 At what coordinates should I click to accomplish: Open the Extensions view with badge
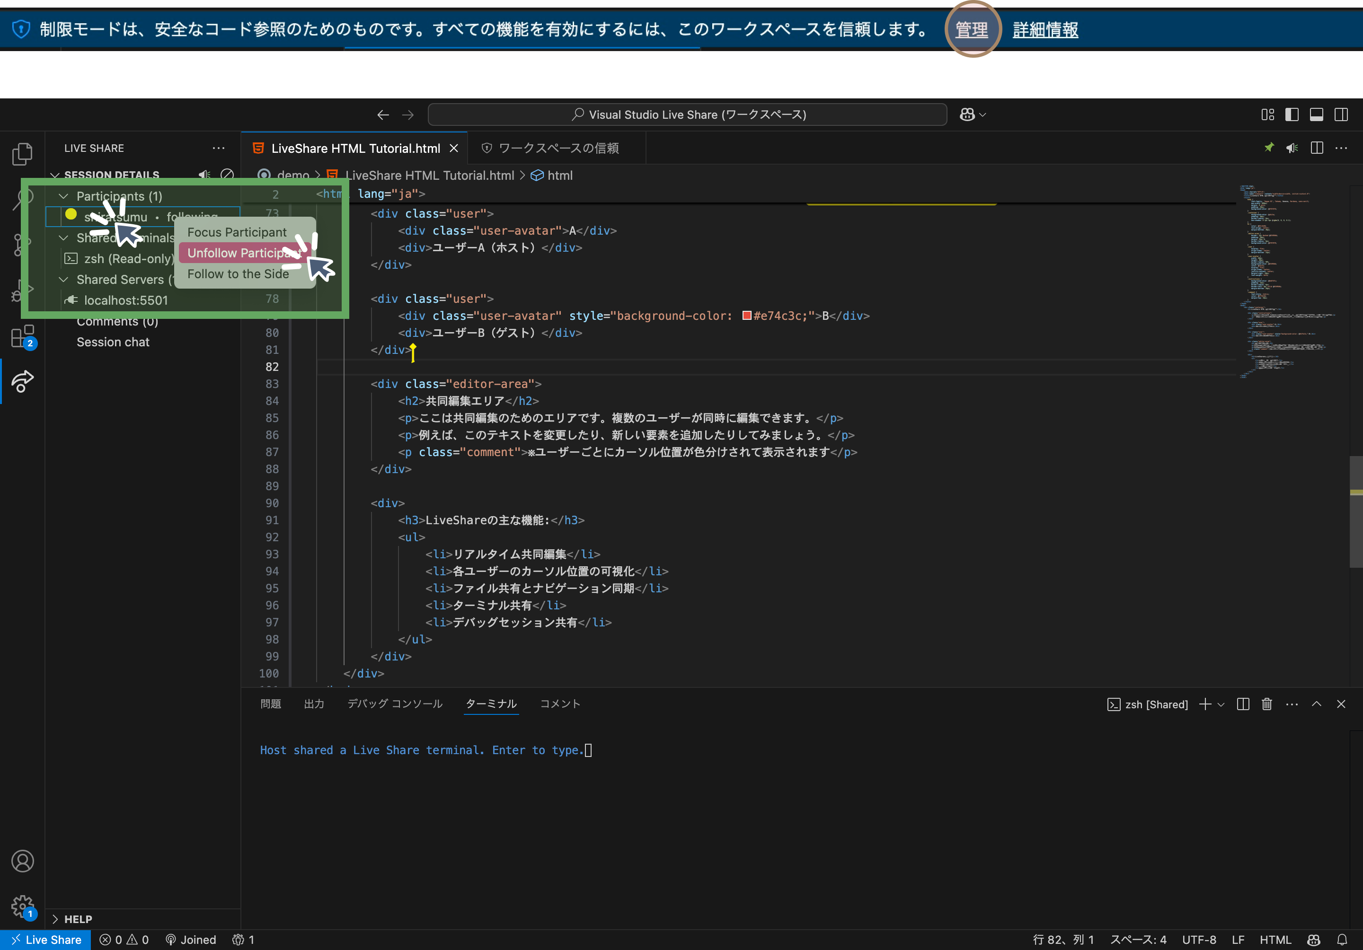[23, 337]
